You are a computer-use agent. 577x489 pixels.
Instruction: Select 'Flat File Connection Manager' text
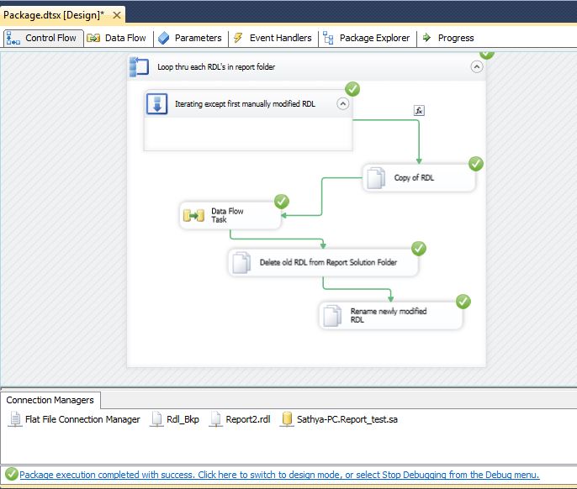[82, 419]
